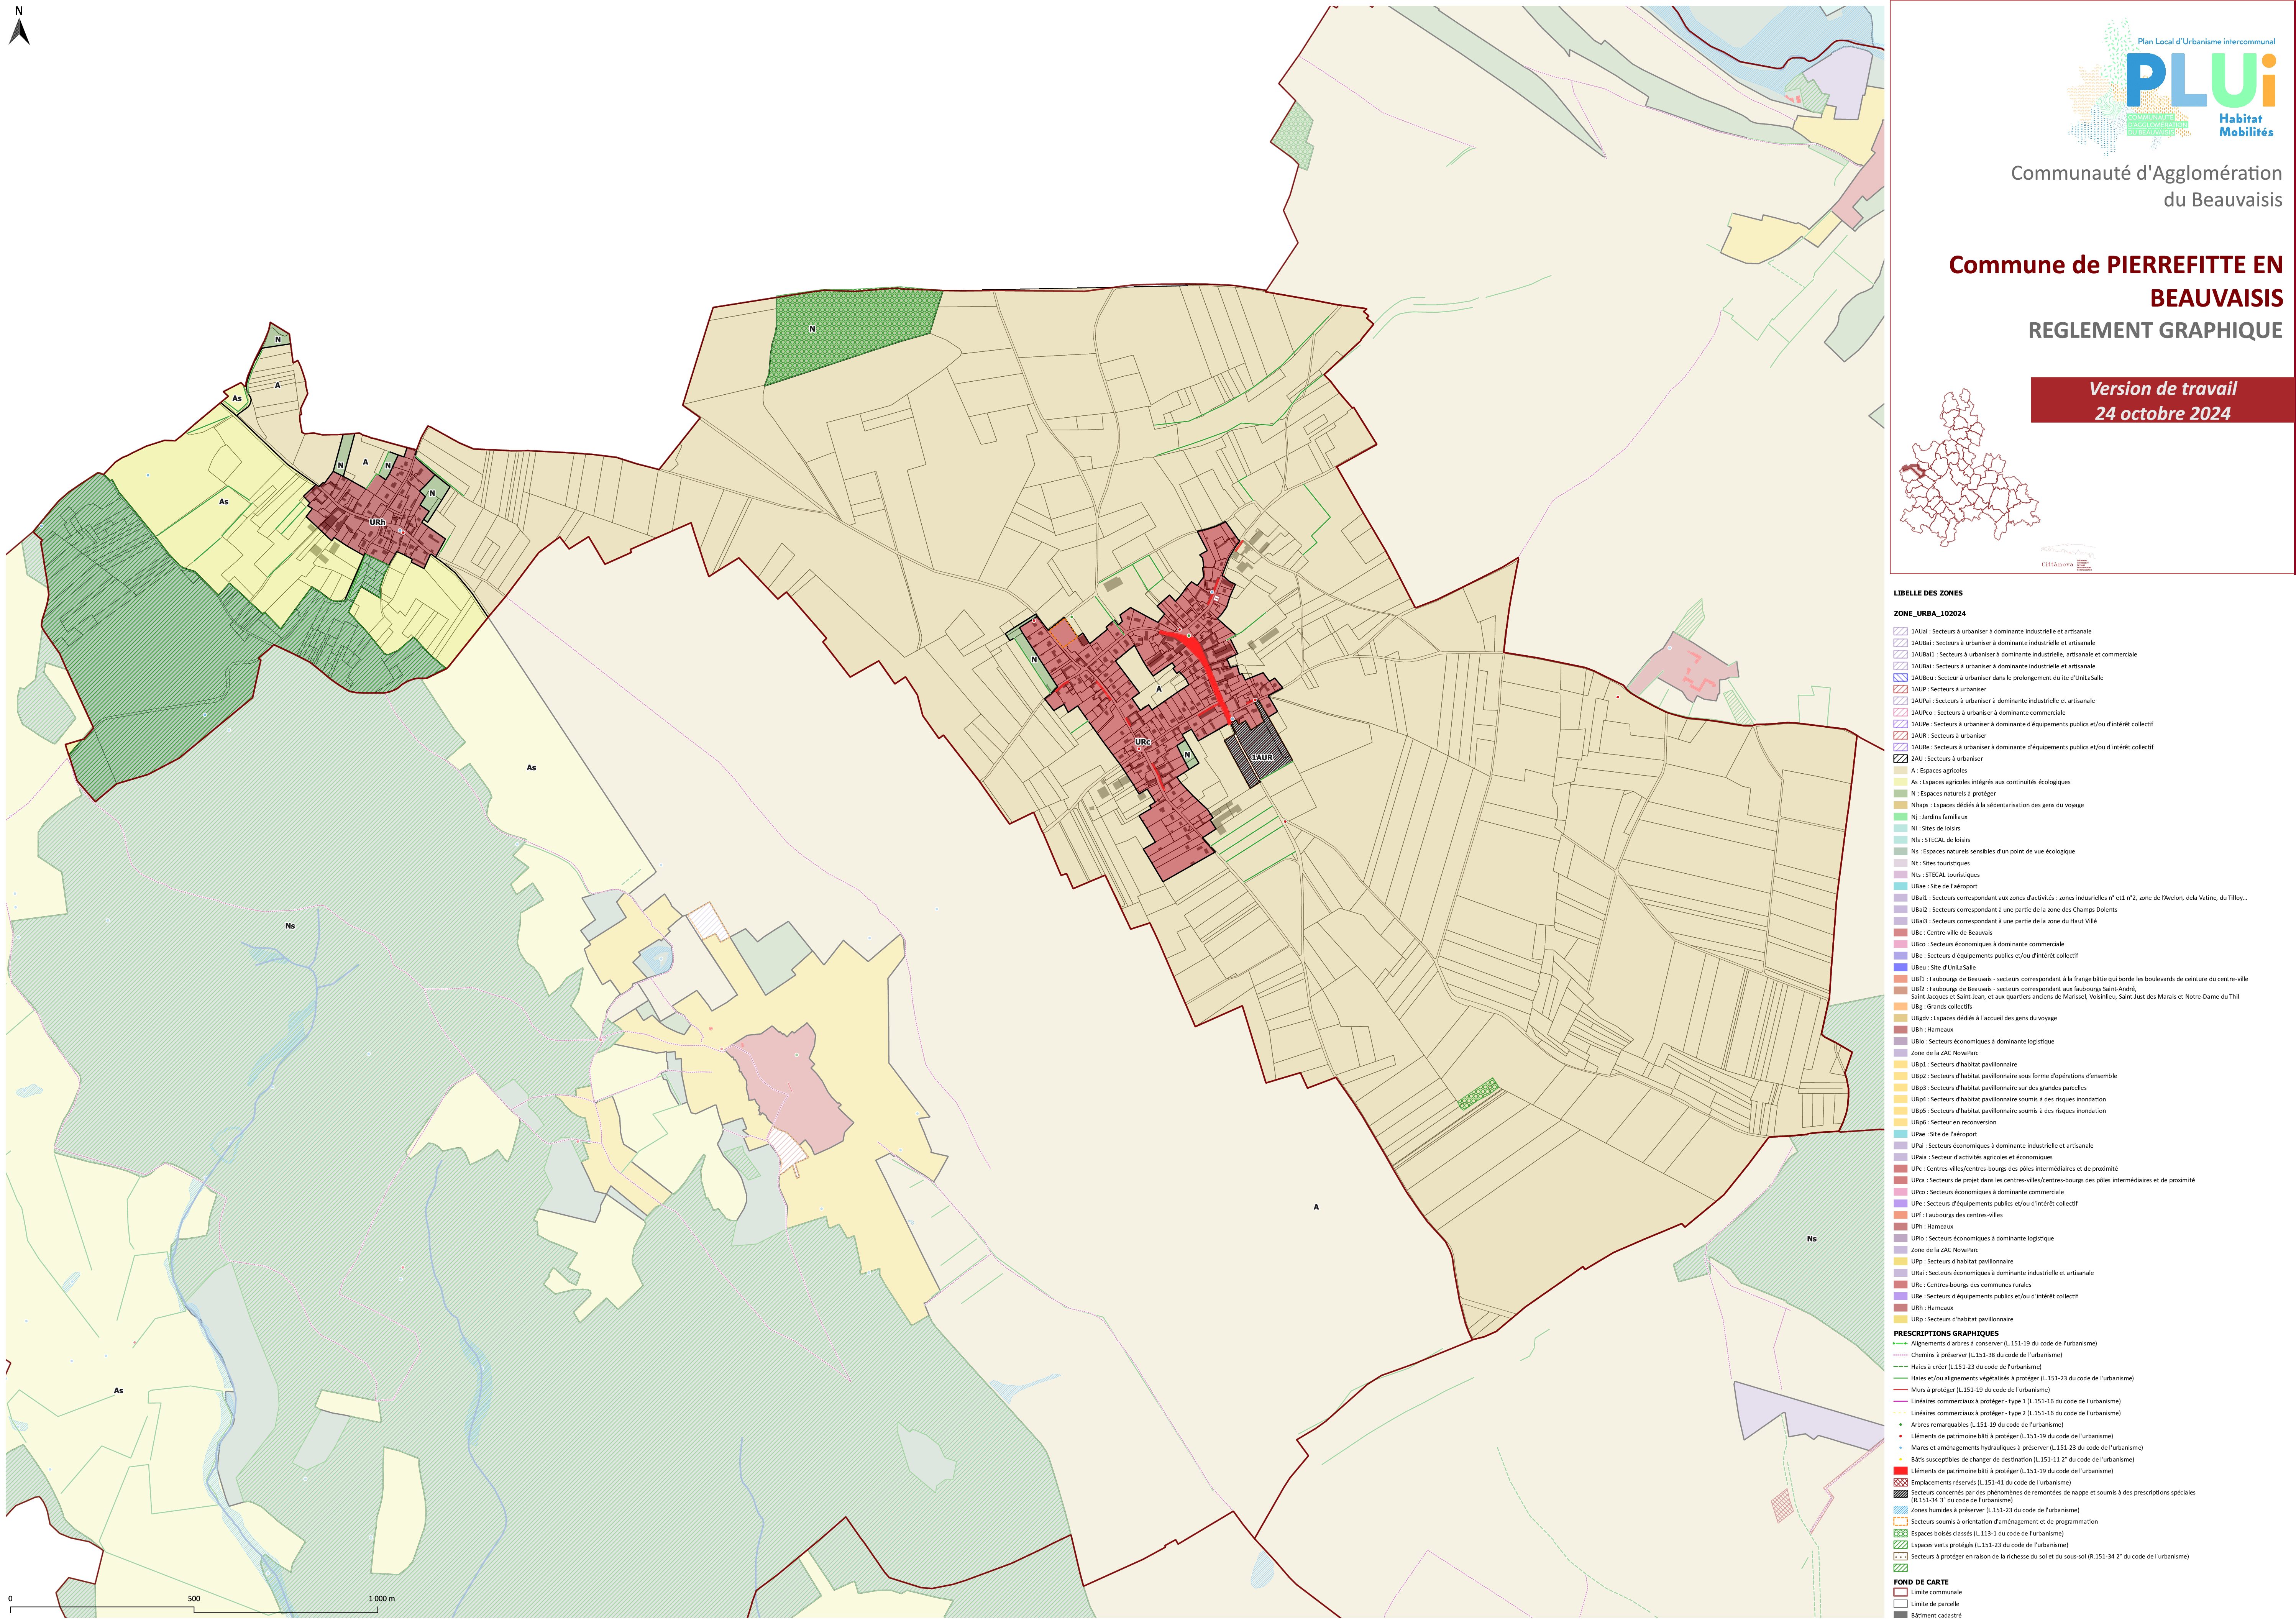Viewport: 2296px width, 1624px height.
Task: Click the 'Commune de PIERREFITTE EN BEAUVAISIS' title
Action: [2116, 281]
